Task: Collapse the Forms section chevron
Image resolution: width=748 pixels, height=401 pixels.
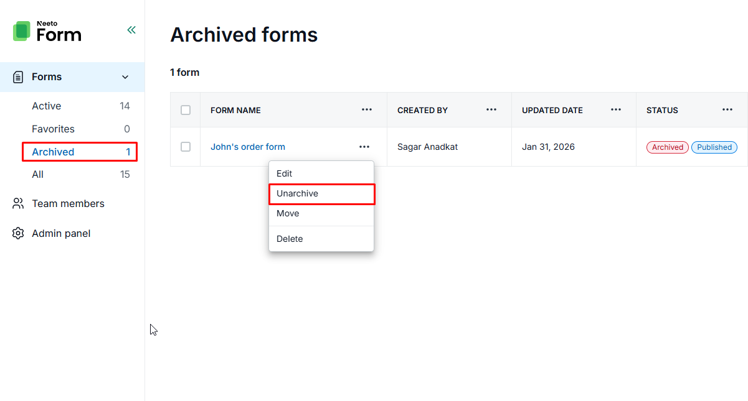Action: [x=125, y=77]
